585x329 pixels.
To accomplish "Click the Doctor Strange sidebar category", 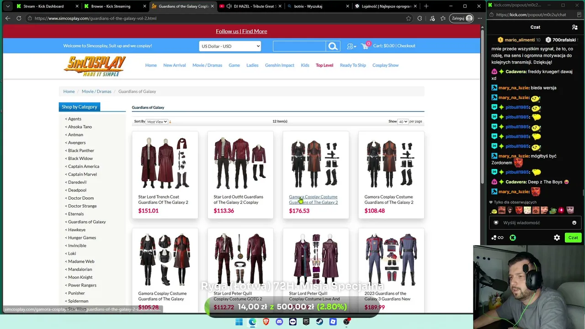I will [x=82, y=206].
